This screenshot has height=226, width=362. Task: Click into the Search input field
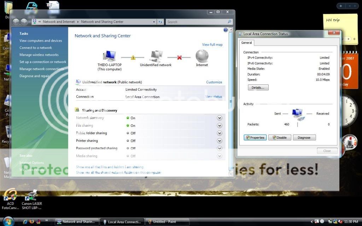coord(196,22)
